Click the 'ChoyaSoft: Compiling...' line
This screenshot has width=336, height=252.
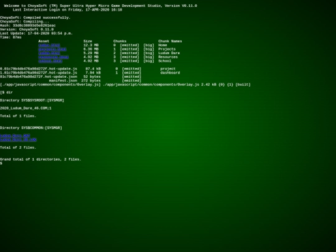pos(24,21)
